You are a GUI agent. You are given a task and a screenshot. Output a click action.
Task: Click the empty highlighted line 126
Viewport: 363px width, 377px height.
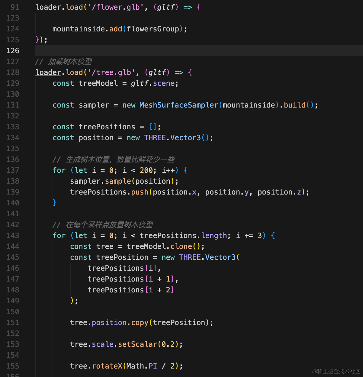pyautogui.click(x=199, y=51)
